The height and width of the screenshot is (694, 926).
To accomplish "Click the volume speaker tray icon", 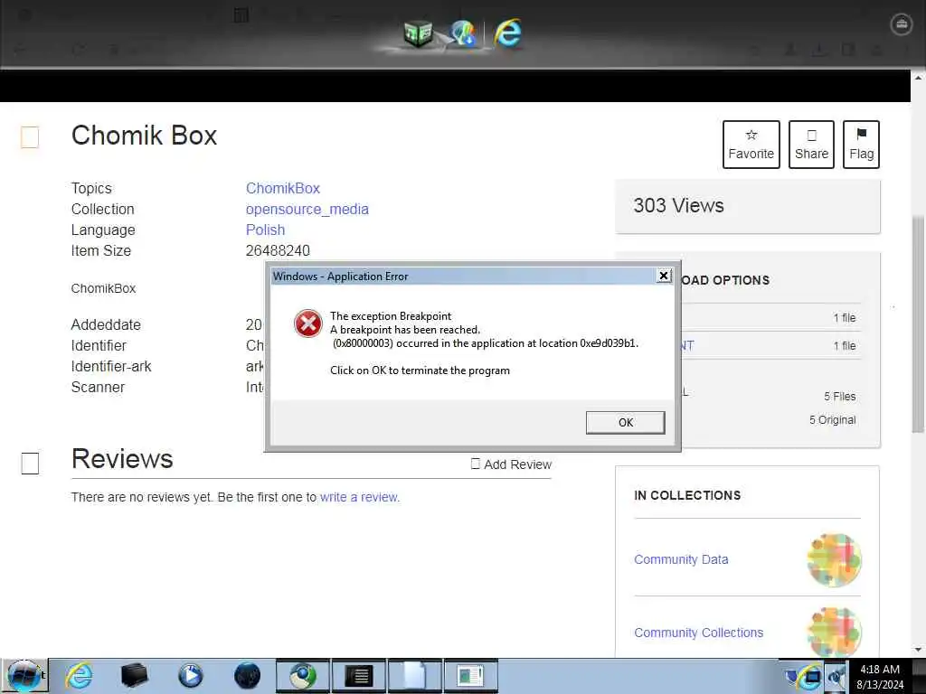I will coord(836,677).
